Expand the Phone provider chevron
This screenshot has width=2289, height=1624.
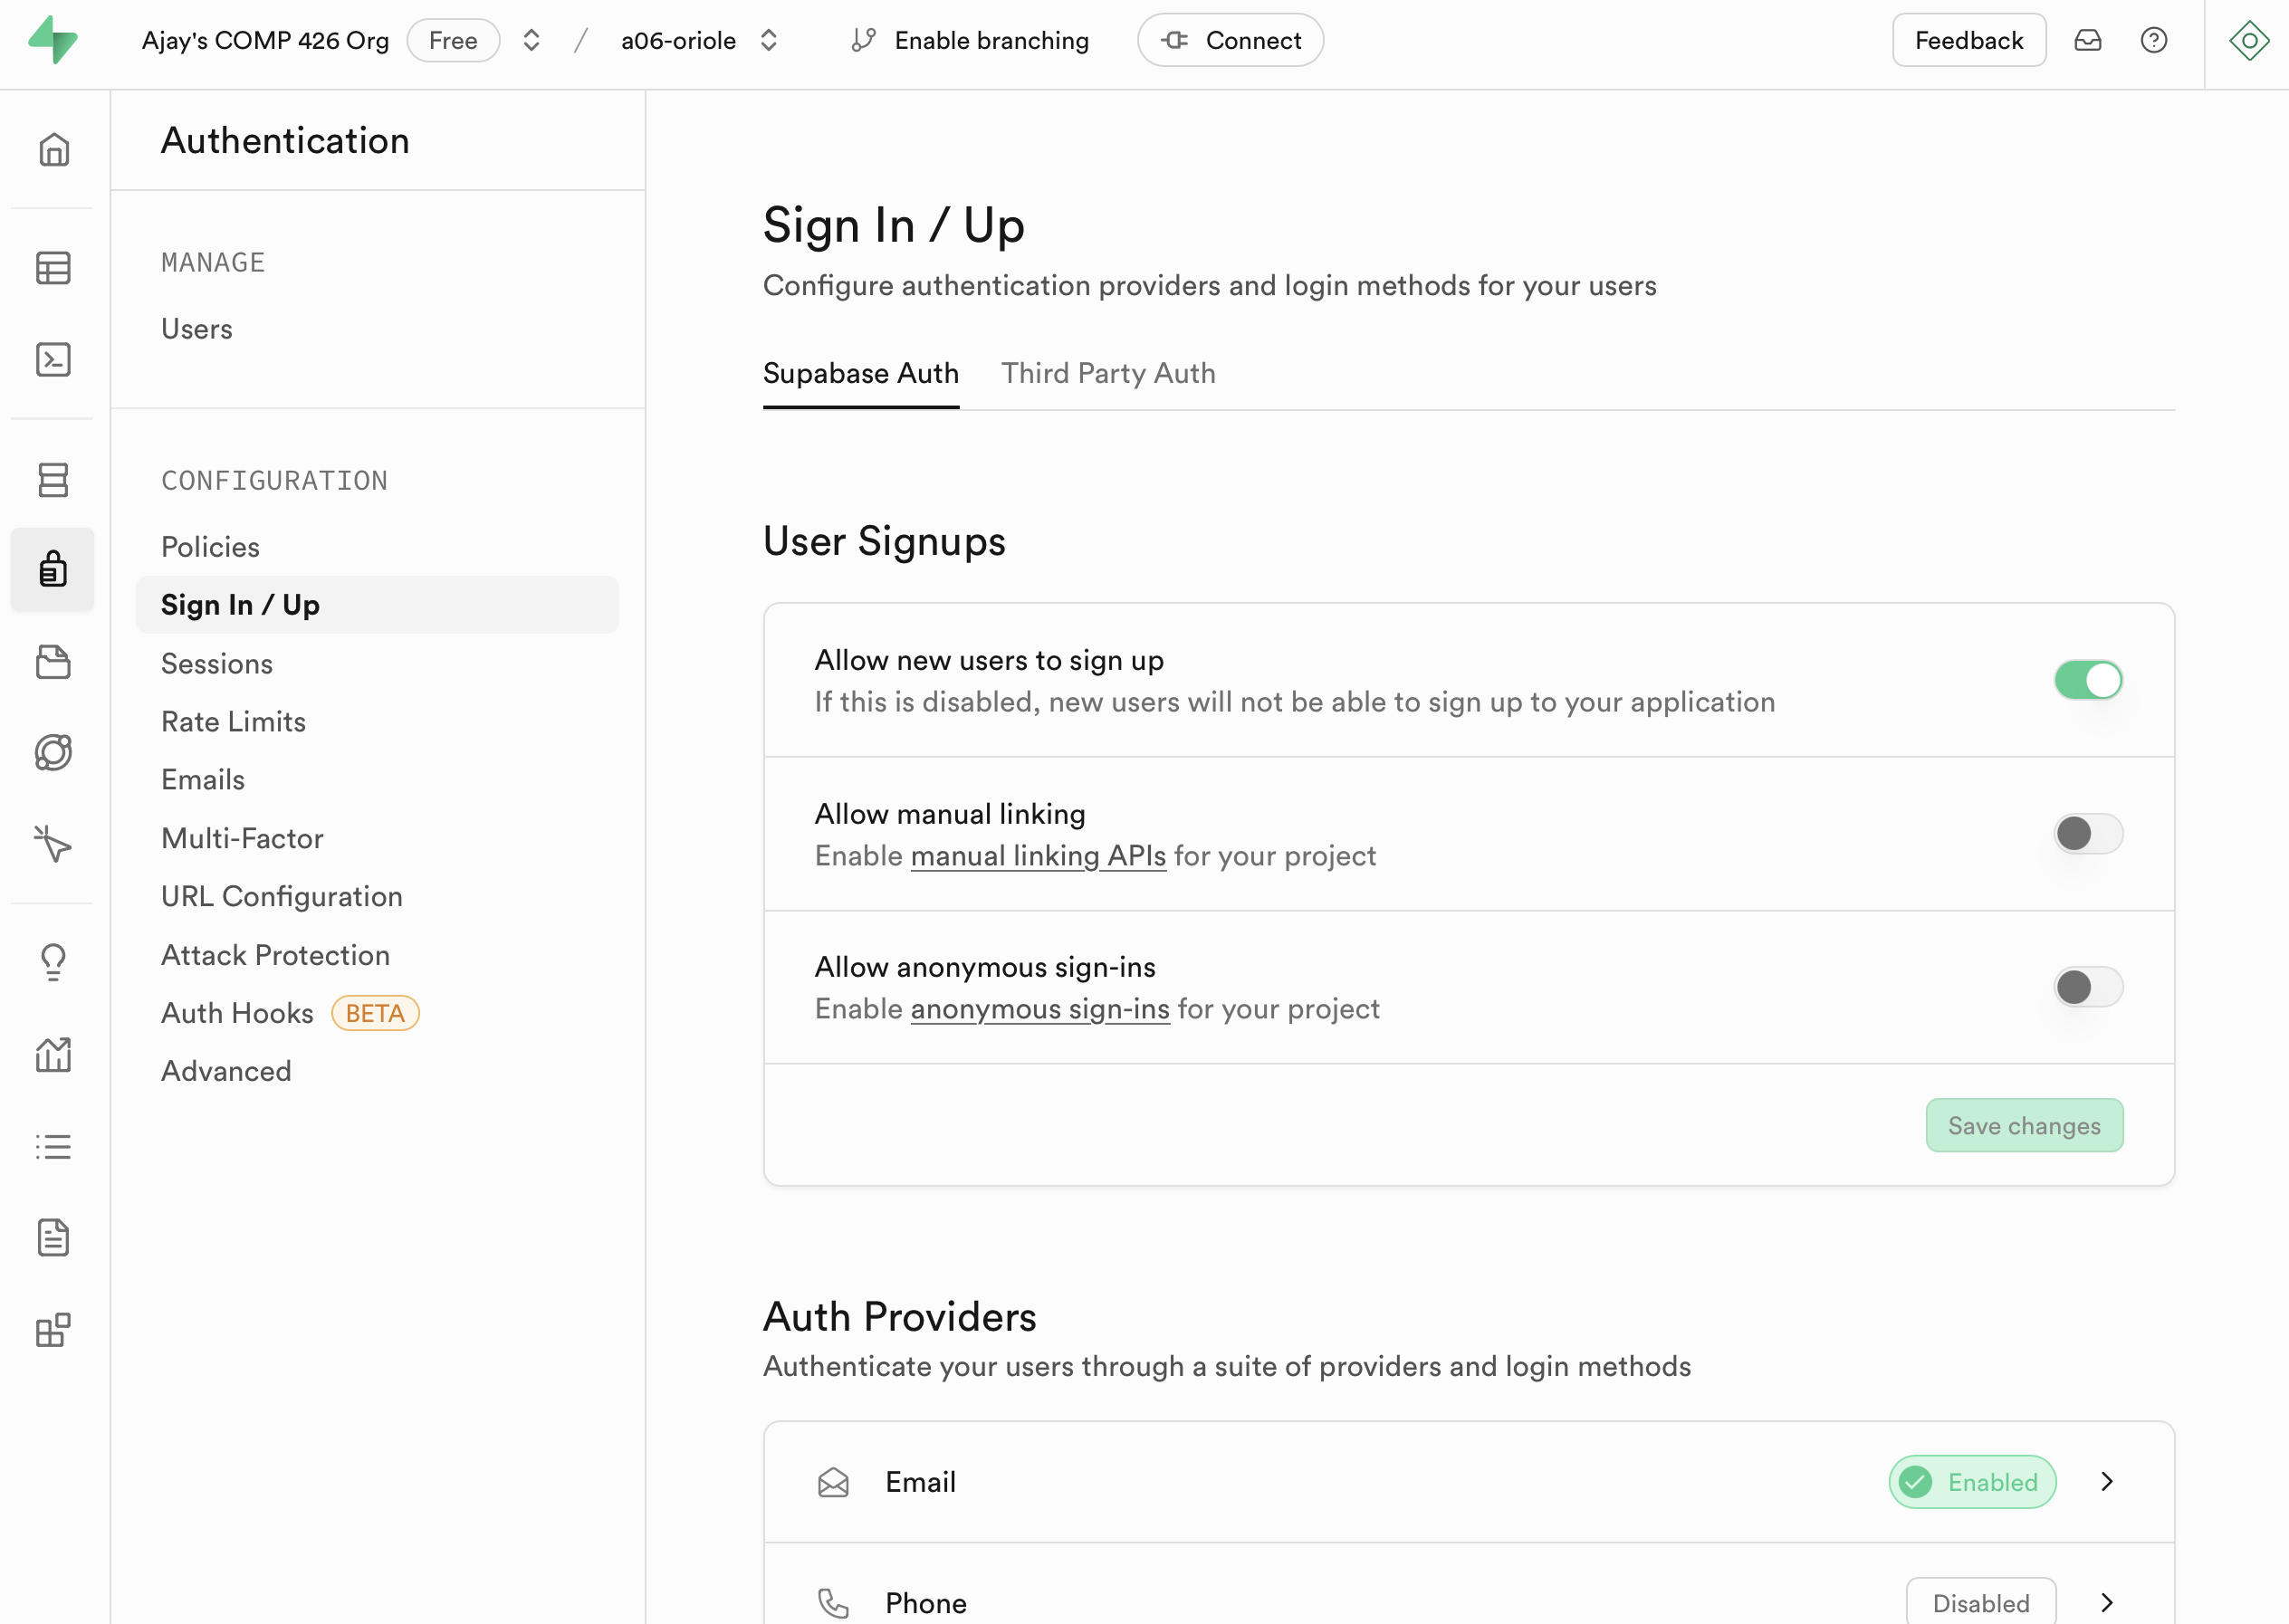(2107, 1604)
